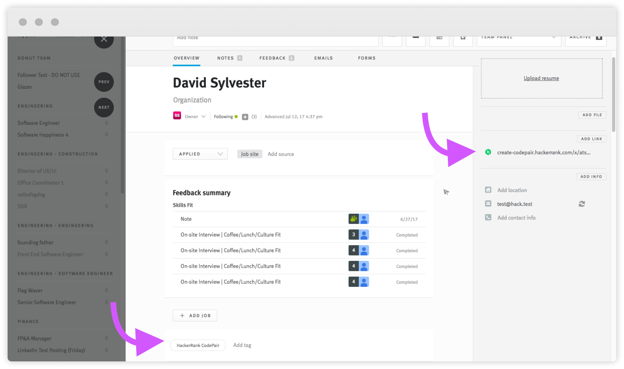Select Software Happiness 4 in sidebar
This screenshot has width=624, height=369.
coord(43,135)
